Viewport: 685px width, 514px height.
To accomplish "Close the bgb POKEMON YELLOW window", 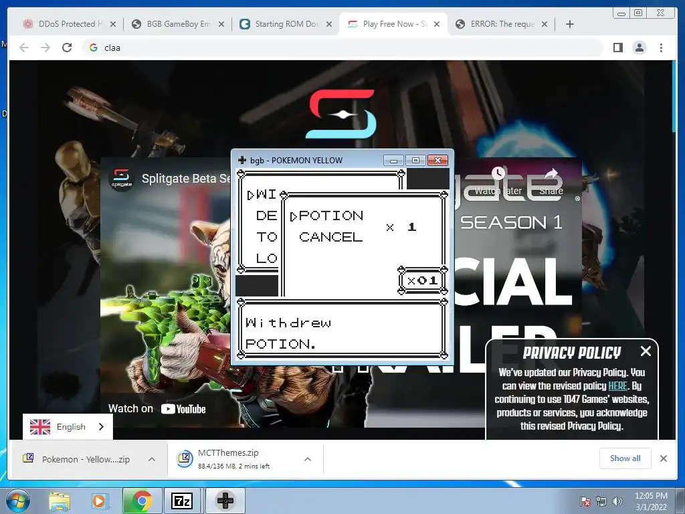I will pos(437,161).
